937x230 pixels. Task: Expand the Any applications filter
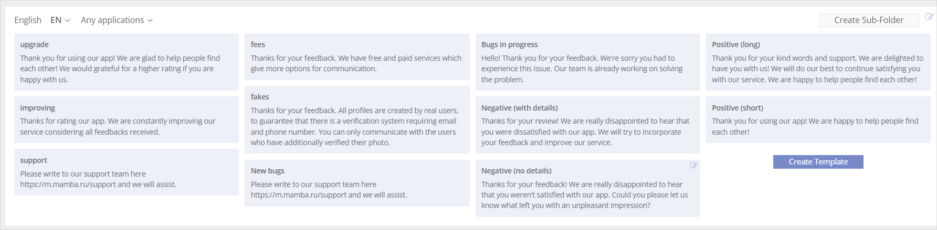pos(117,20)
